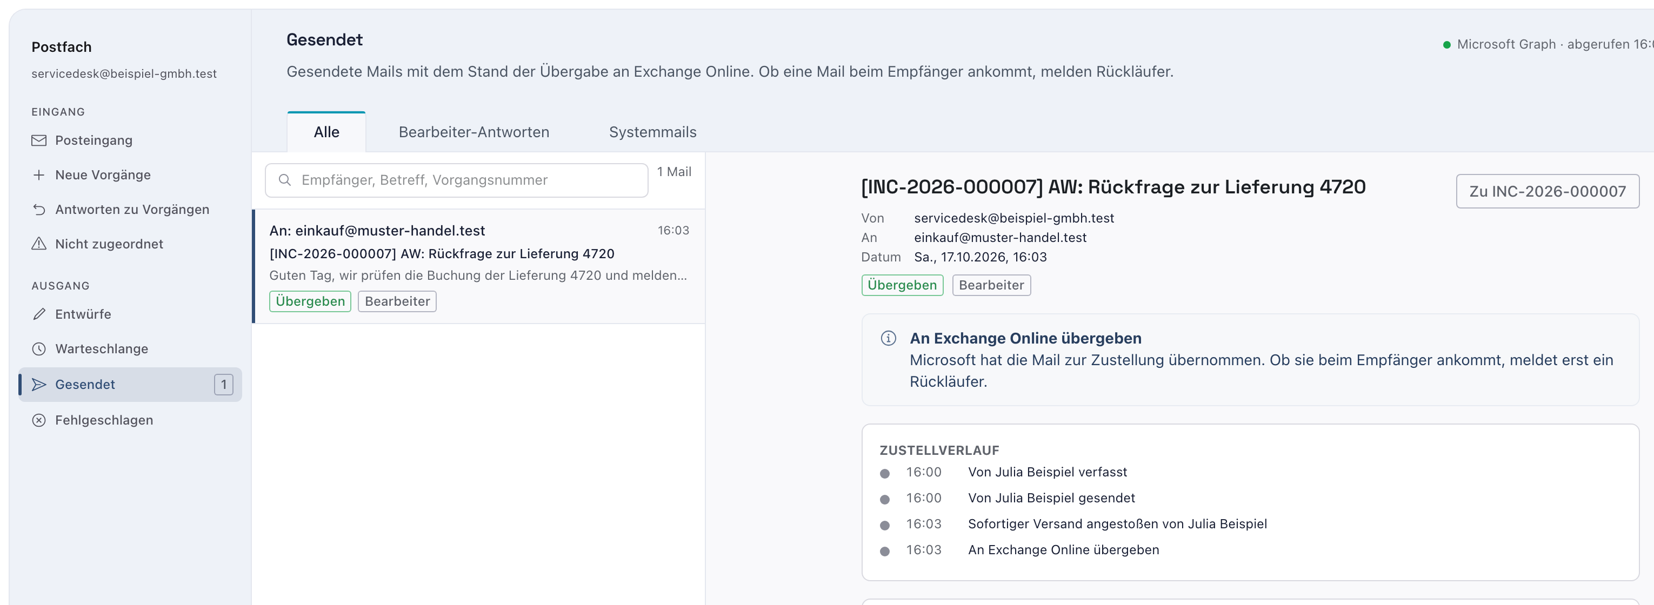The width and height of the screenshot is (1654, 605).
Task: Click the warning triangle icon for Nicht zugeordnet
Action: pos(39,244)
